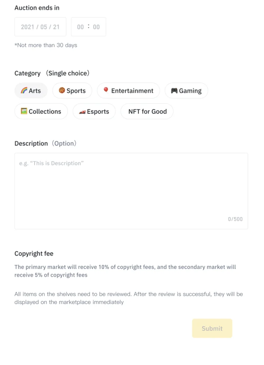Open the auction end date picker

pyautogui.click(x=40, y=27)
